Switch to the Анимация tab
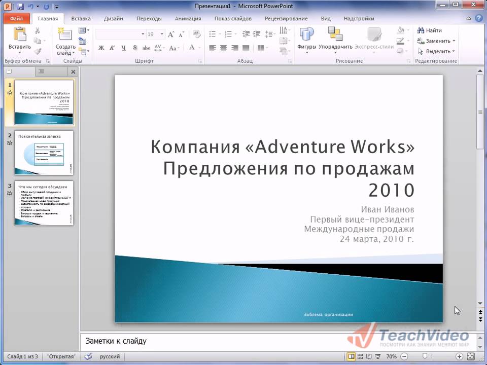The image size is (487, 365). pyautogui.click(x=188, y=18)
